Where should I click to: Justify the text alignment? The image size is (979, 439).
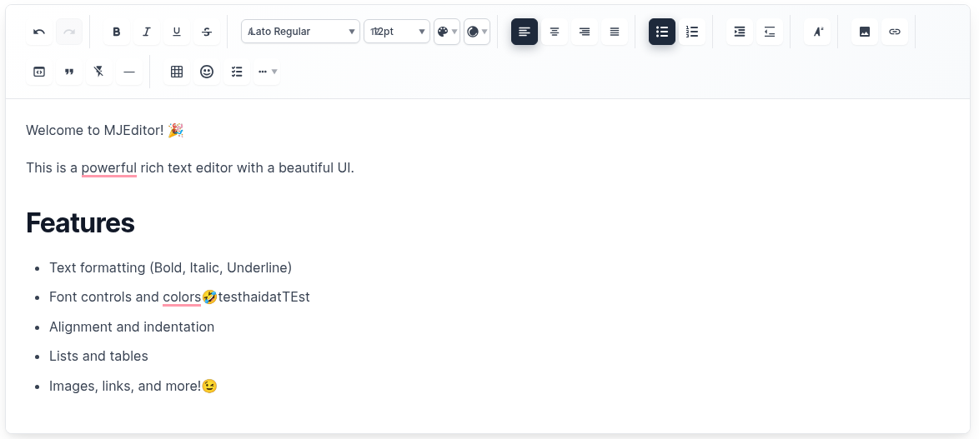pos(615,32)
